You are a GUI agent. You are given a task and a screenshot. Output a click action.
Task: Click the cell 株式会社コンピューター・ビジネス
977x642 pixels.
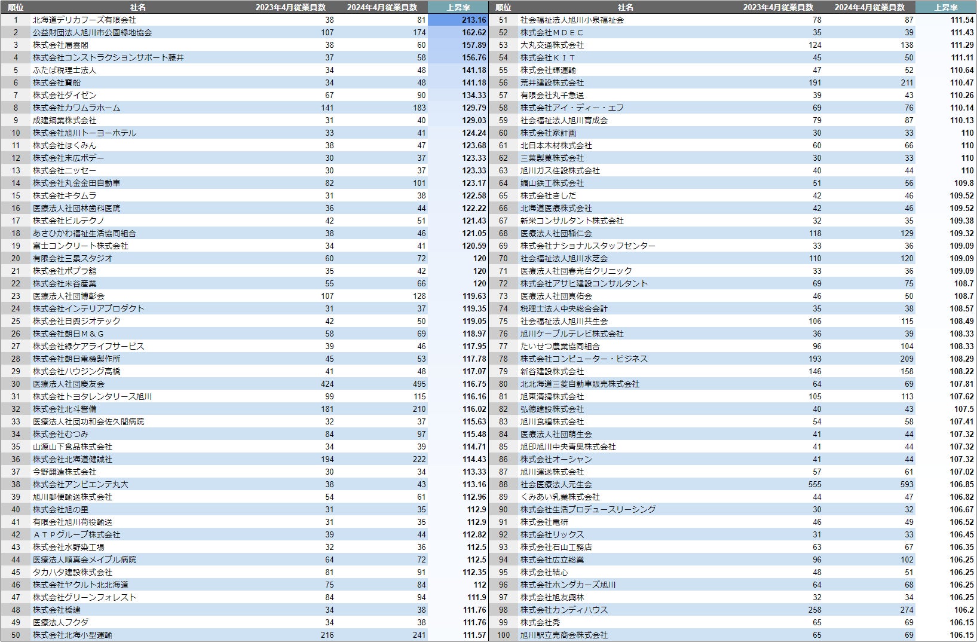[x=584, y=359]
